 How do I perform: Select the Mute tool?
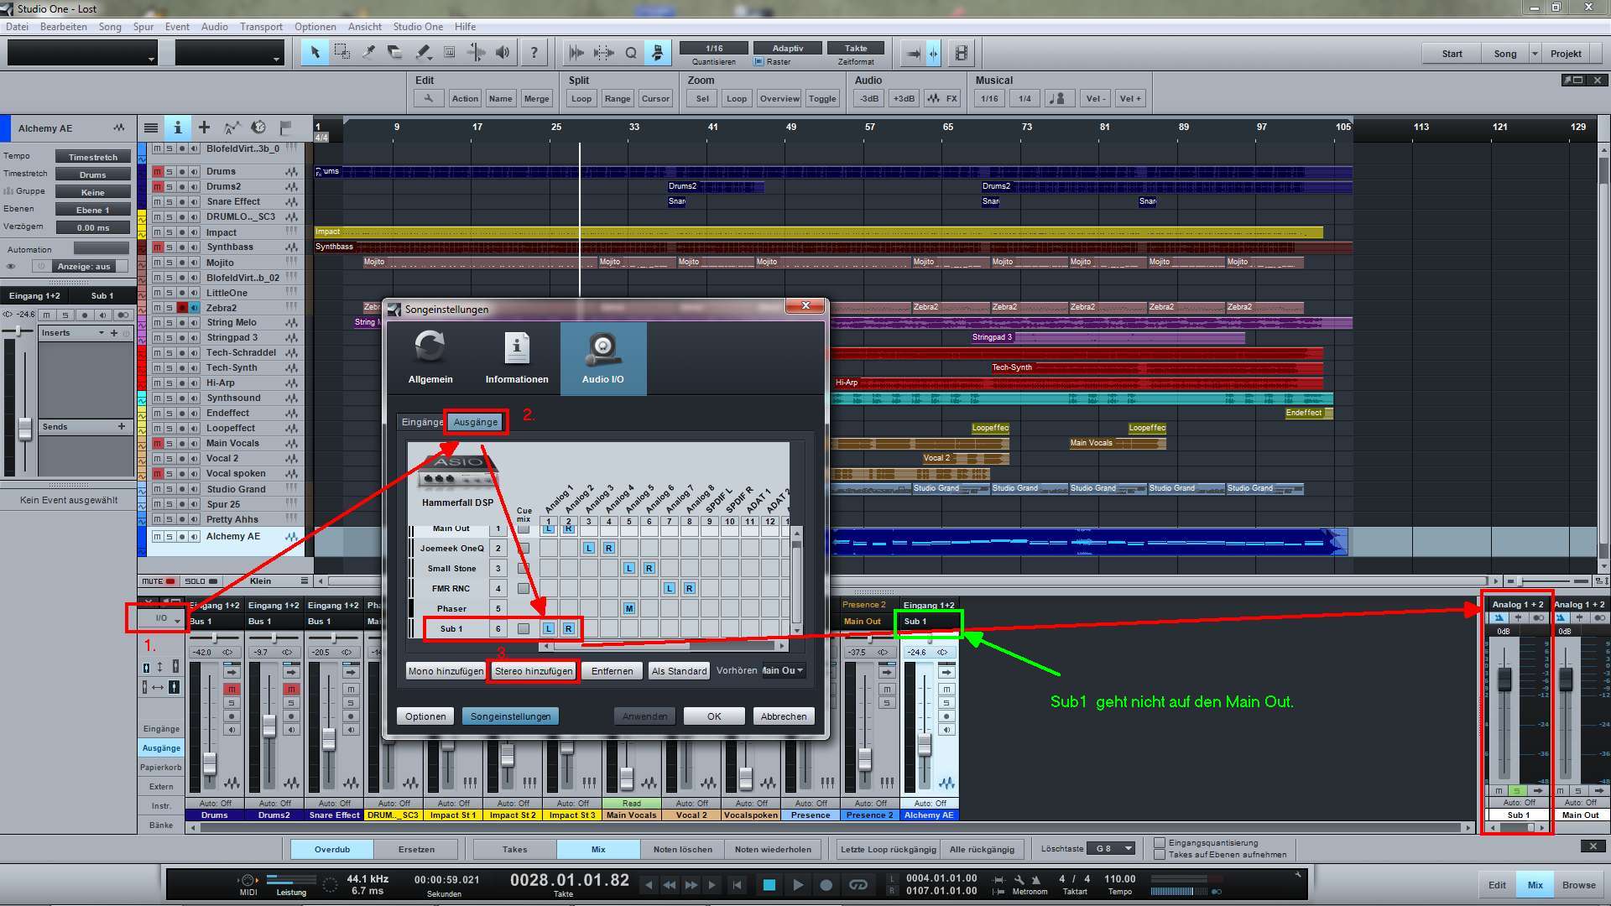tap(450, 53)
